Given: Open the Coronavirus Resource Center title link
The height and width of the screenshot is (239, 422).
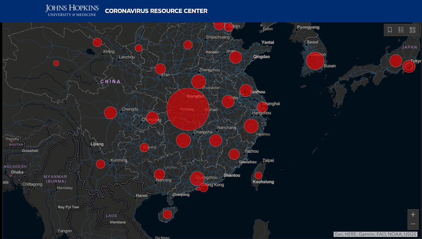Looking at the screenshot, I should pyautogui.click(x=156, y=11).
